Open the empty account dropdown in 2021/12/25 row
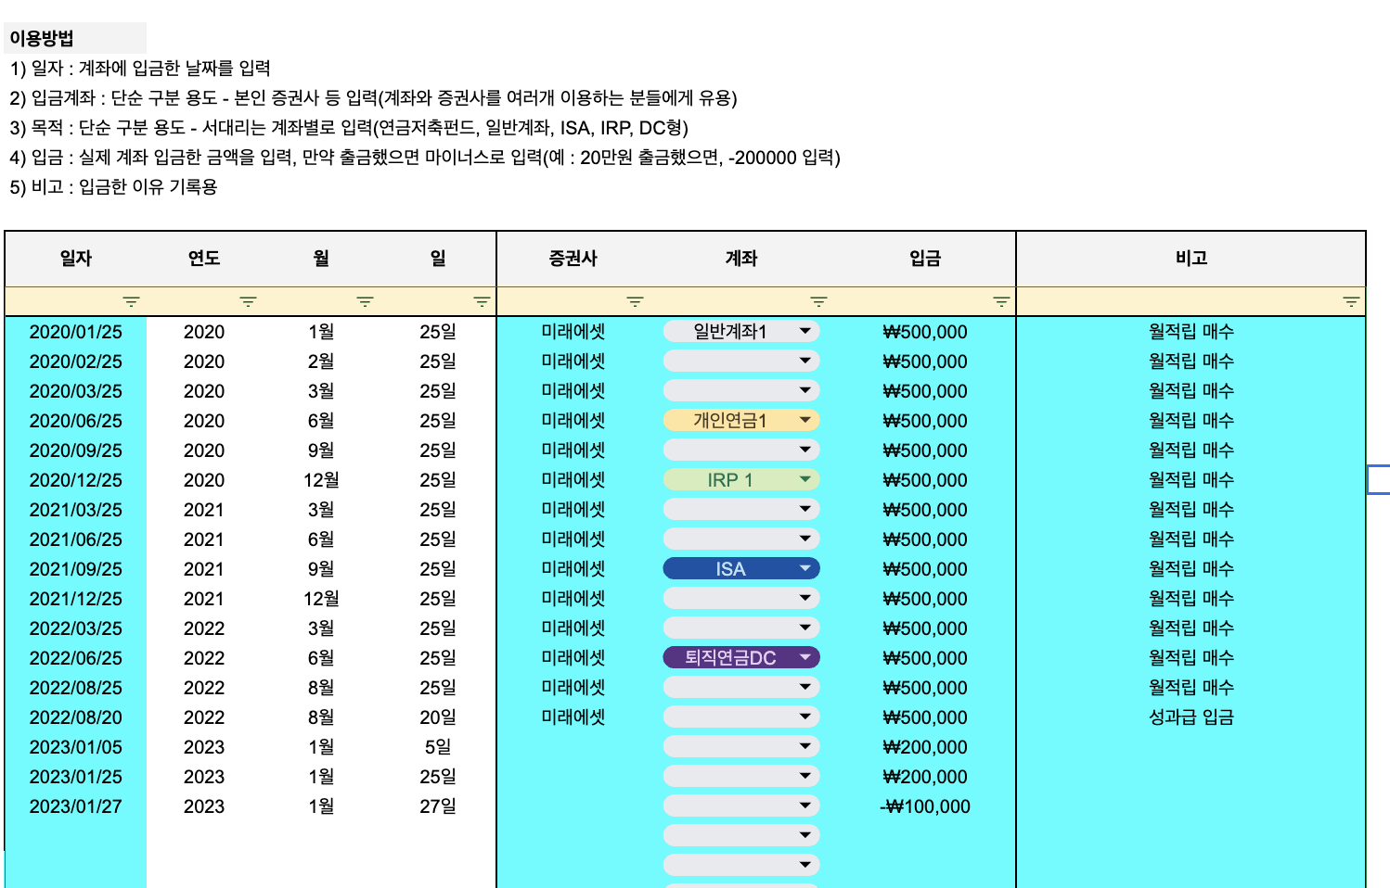This screenshot has width=1390, height=888. (741, 598)
